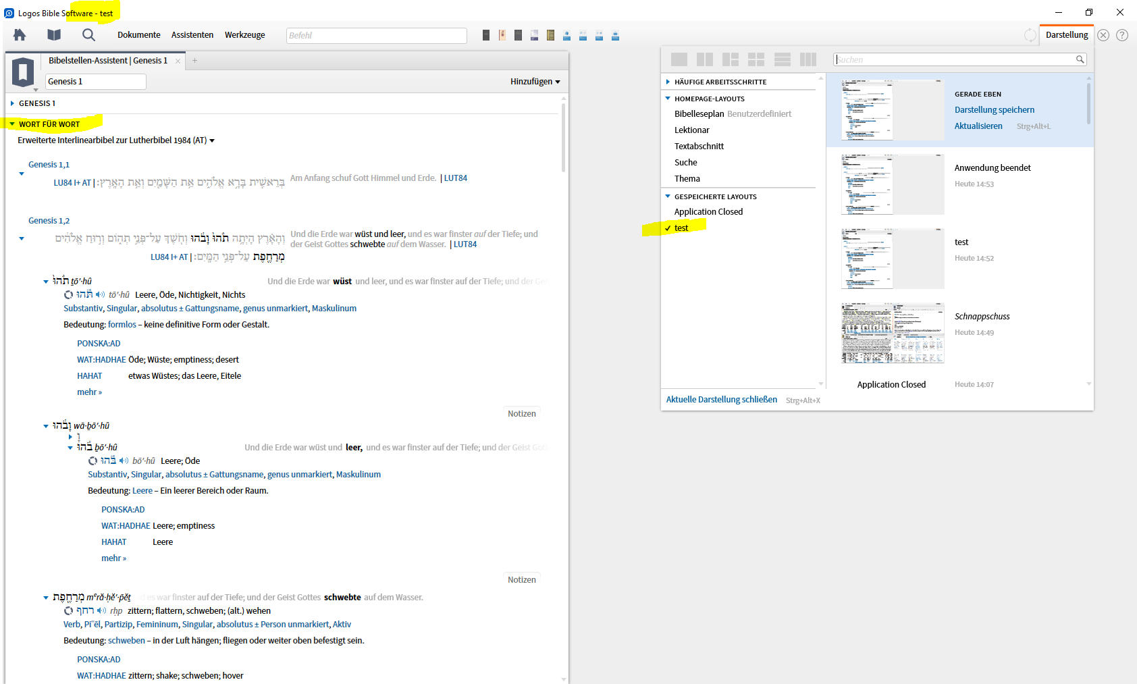Image resolution: width=1137 pixels, height=684 pixels.
Task: Collapse the tōhû word entry
Action: pyautogui.click(x=46, y=282)
